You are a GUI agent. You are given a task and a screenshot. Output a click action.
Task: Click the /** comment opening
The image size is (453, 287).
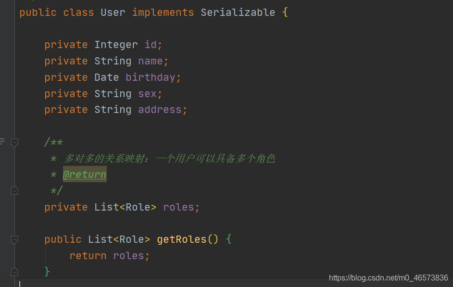pyautogui.click(x=53, y=142)
